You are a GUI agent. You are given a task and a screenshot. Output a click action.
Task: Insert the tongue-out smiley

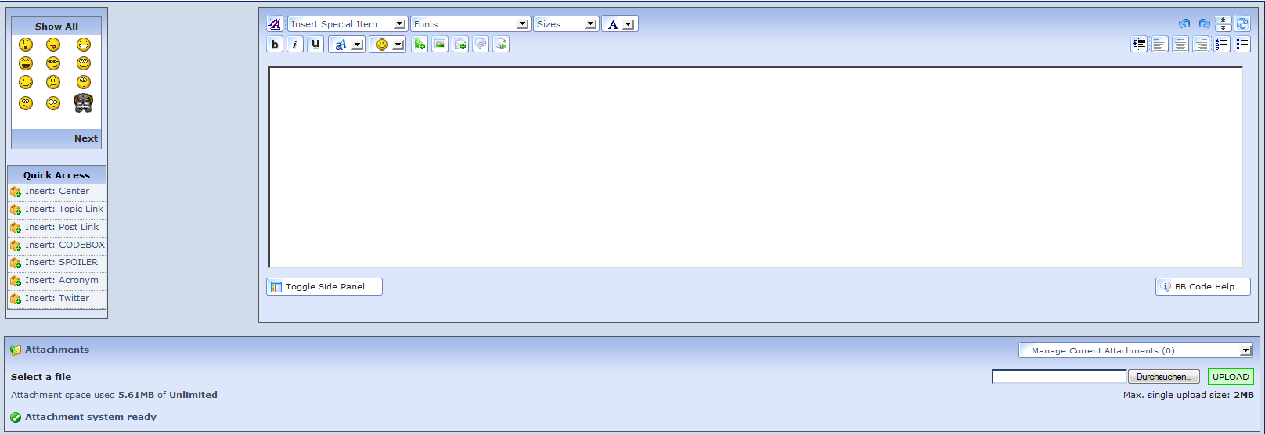(53, 45)
